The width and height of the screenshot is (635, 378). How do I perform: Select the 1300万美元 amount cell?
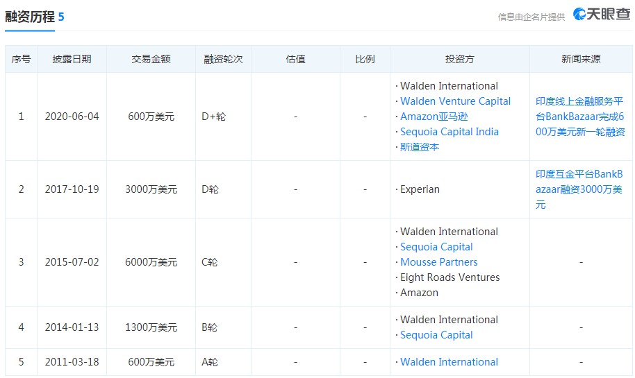click(x=151, y=327)
